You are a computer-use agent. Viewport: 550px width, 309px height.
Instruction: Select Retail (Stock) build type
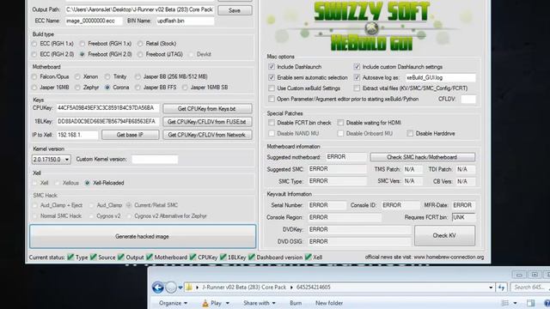(140, 44)
